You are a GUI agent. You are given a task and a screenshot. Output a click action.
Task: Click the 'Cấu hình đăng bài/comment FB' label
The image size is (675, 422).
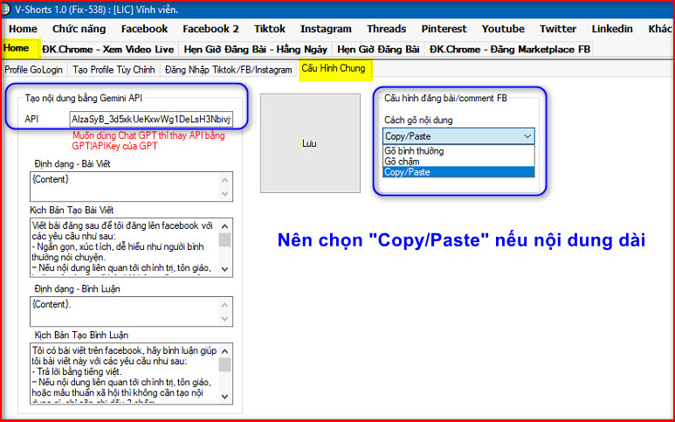[445, 98]
